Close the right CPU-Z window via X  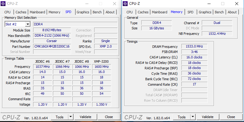[x=237, y=4]
